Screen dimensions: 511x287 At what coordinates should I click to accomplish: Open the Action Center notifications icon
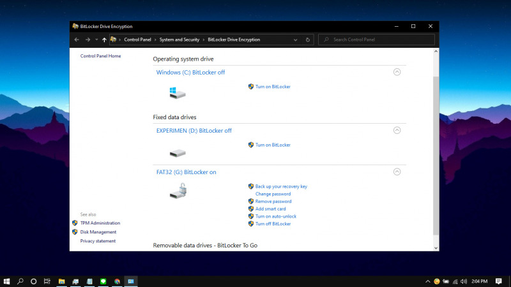pyautogui.click(x=499, y=281)
